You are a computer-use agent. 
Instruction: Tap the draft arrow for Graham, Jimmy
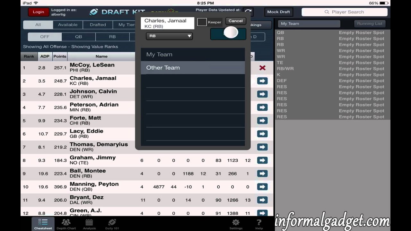click(262, 160)
